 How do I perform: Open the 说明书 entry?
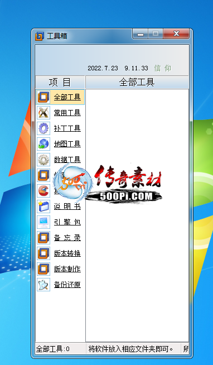coord(67,206)
